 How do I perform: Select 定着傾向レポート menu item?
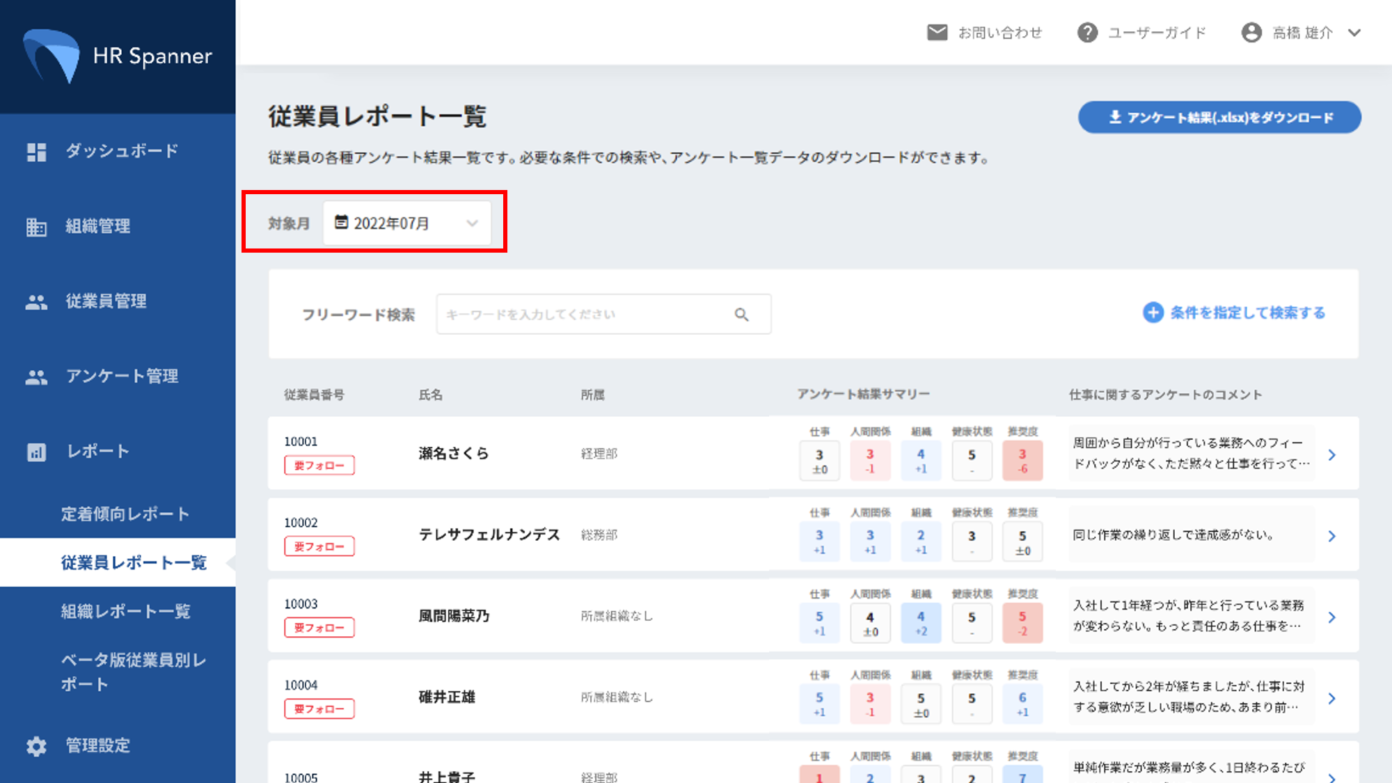tap(125, 514)
